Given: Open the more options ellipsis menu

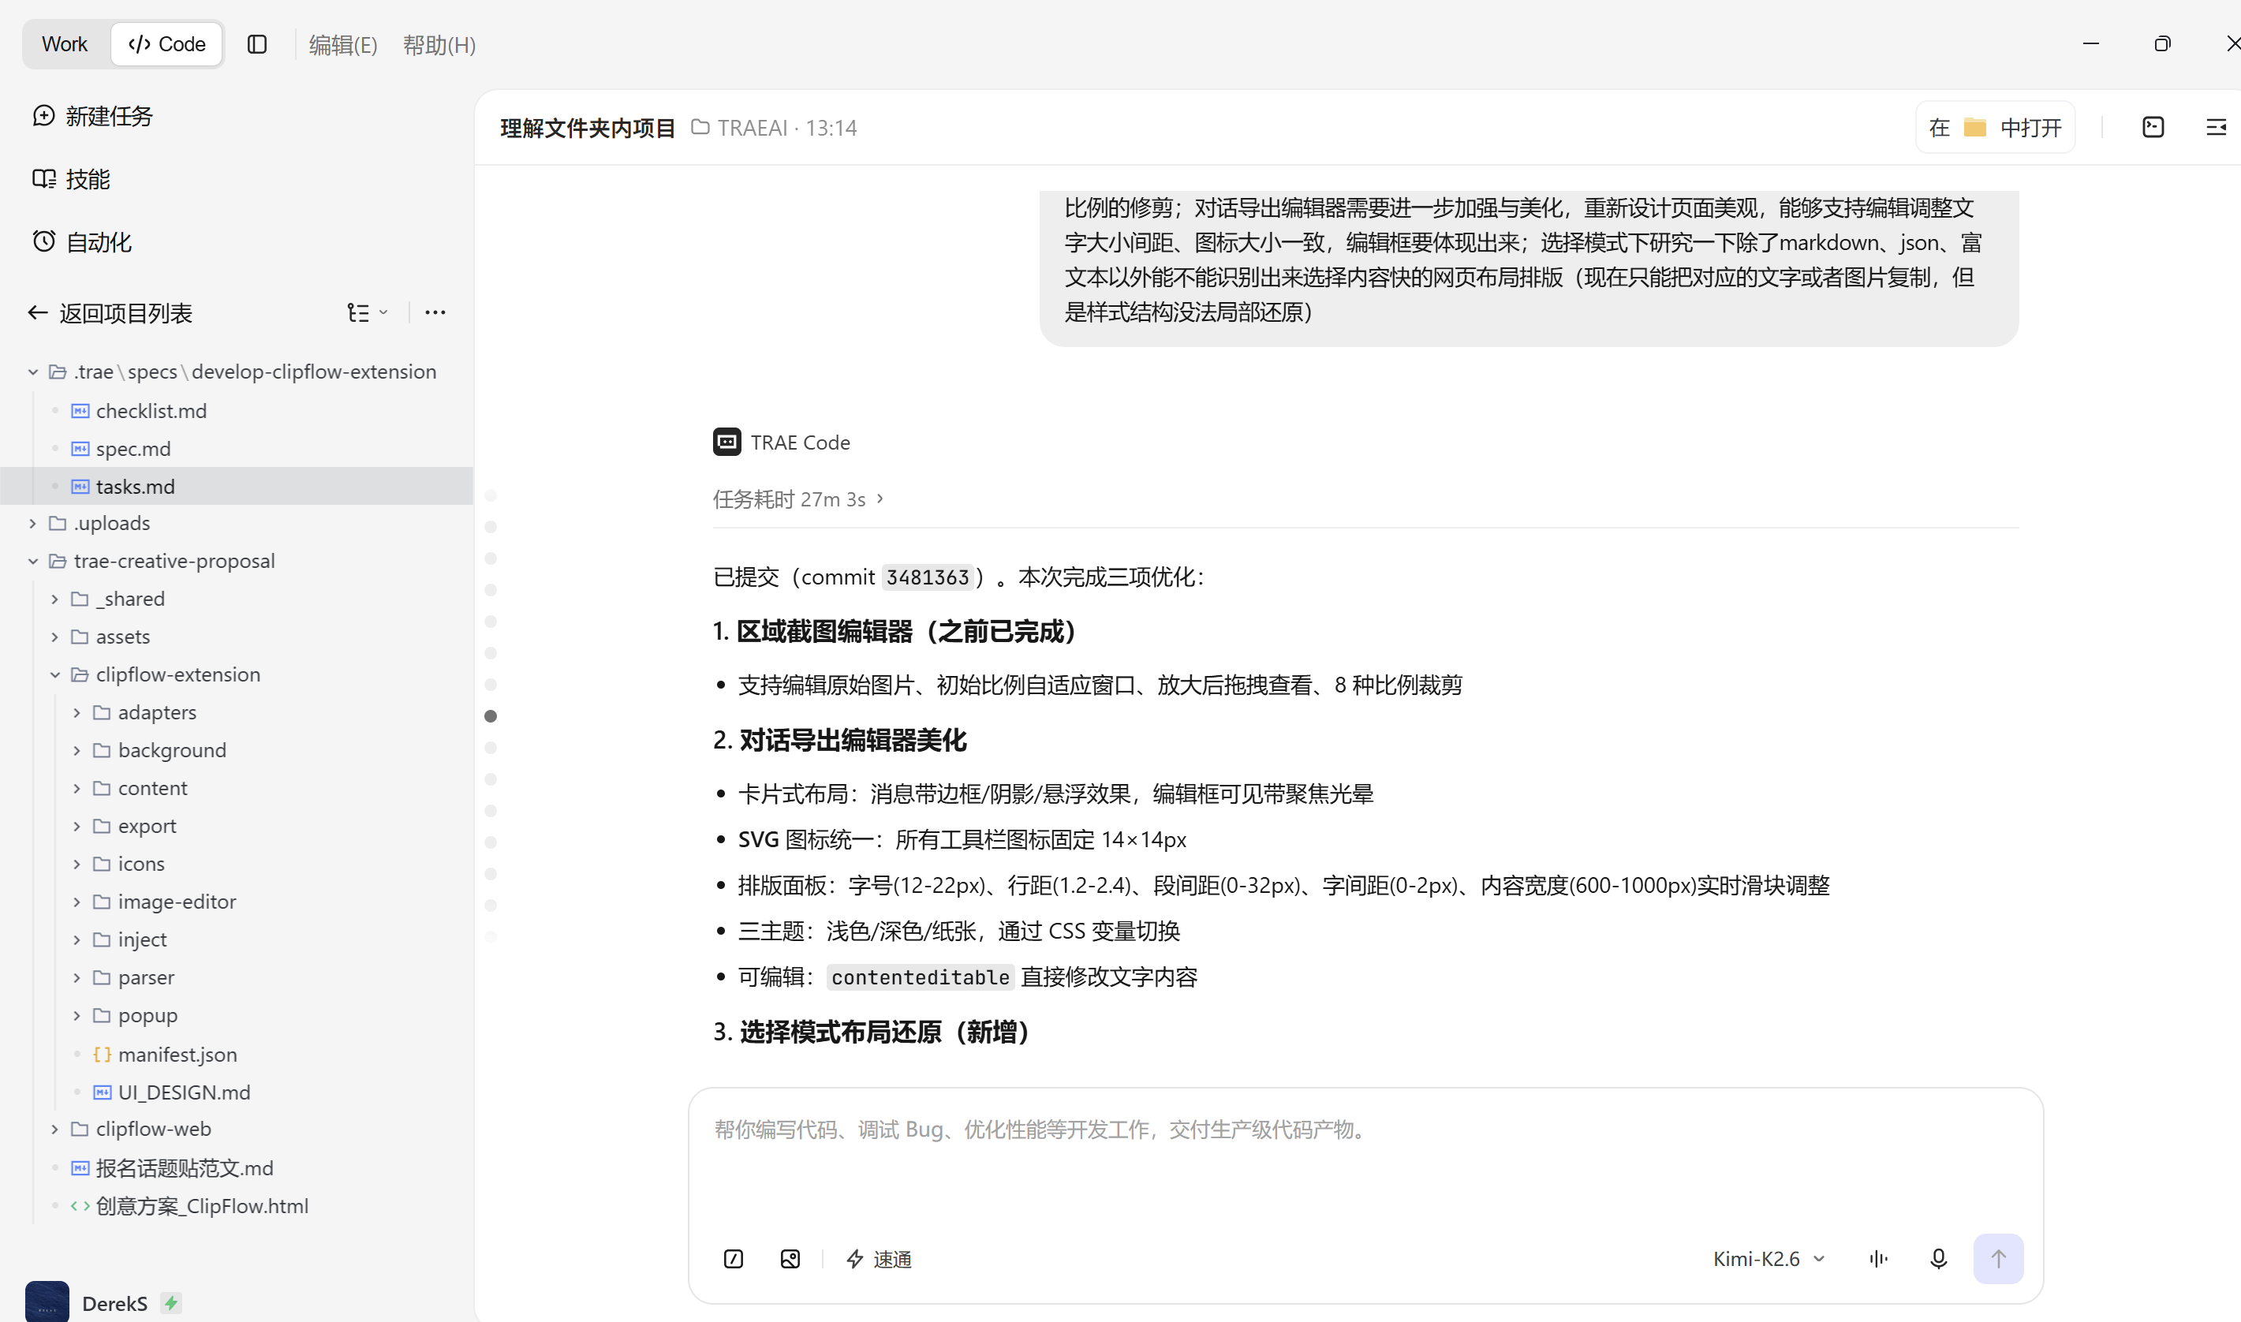Looking at the screenshot, I should coord(435,312).
